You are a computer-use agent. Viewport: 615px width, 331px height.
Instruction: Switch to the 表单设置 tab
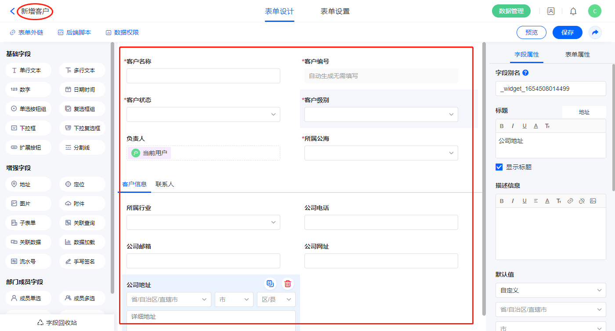(x=335, y=11)
